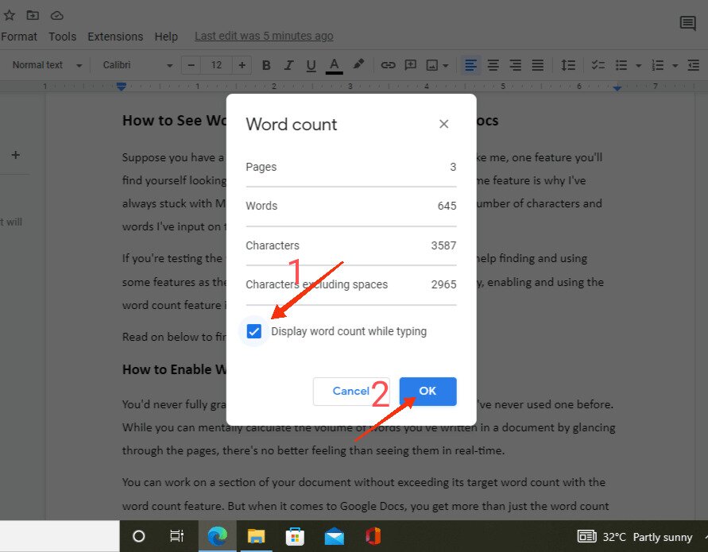Viewport: 708px width, 552px height.
Task: Open the Normal text style dropdown
Action: point(47,65)
